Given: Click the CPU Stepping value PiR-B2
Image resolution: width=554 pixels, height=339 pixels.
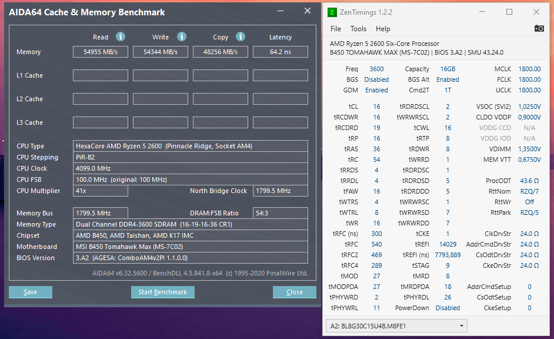Looking at the screenshot, I should 191,157.
